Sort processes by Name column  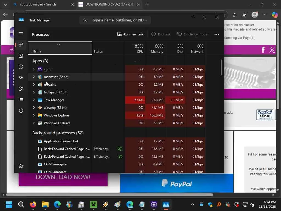60,48
